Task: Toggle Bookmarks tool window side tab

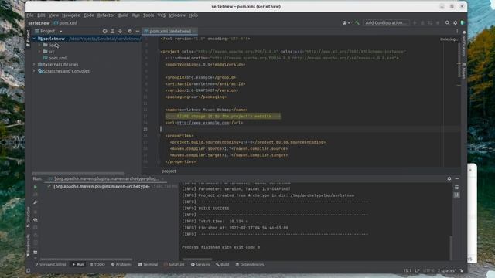Action: [28, 246]
